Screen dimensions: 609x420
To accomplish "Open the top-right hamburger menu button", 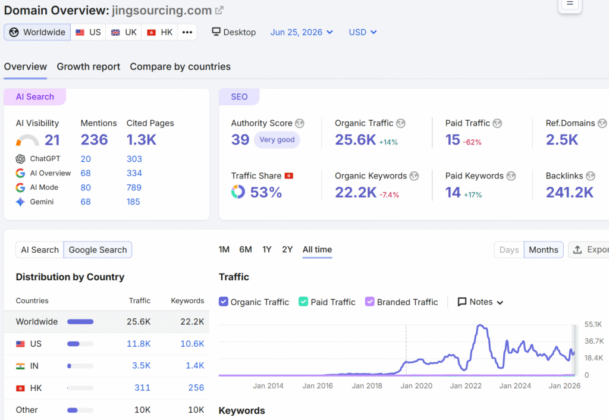I will click(x=570, y=4).
